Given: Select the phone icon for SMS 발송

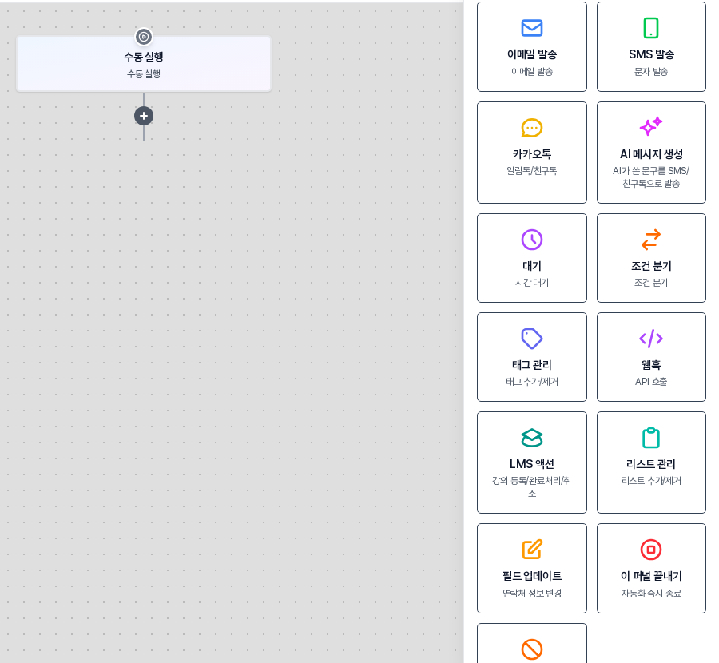Looking at the screenshot, I should (651, 28).
